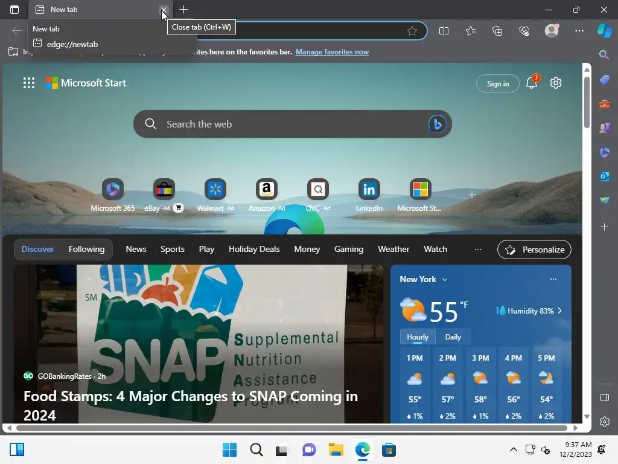The height and width of the screenshot is (464, 618).
Task: Close the New tab tab
Action: pos(164,10)
